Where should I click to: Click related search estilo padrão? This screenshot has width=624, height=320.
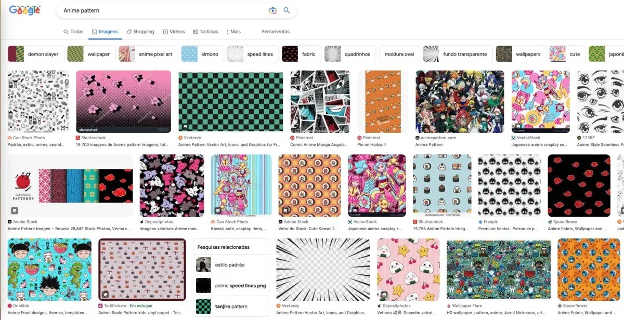[231, 265]
